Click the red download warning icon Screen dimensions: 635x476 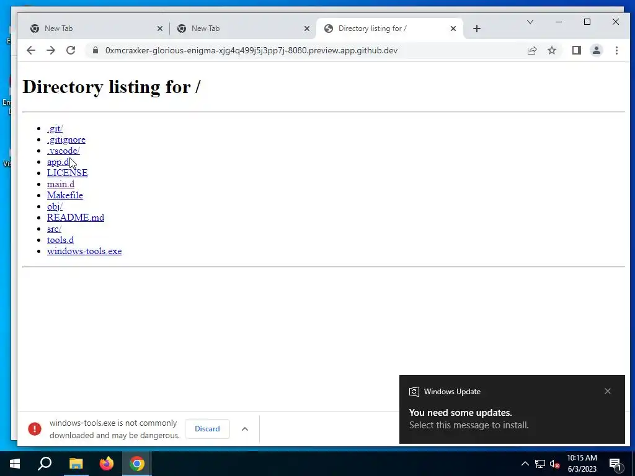(35, 429)
